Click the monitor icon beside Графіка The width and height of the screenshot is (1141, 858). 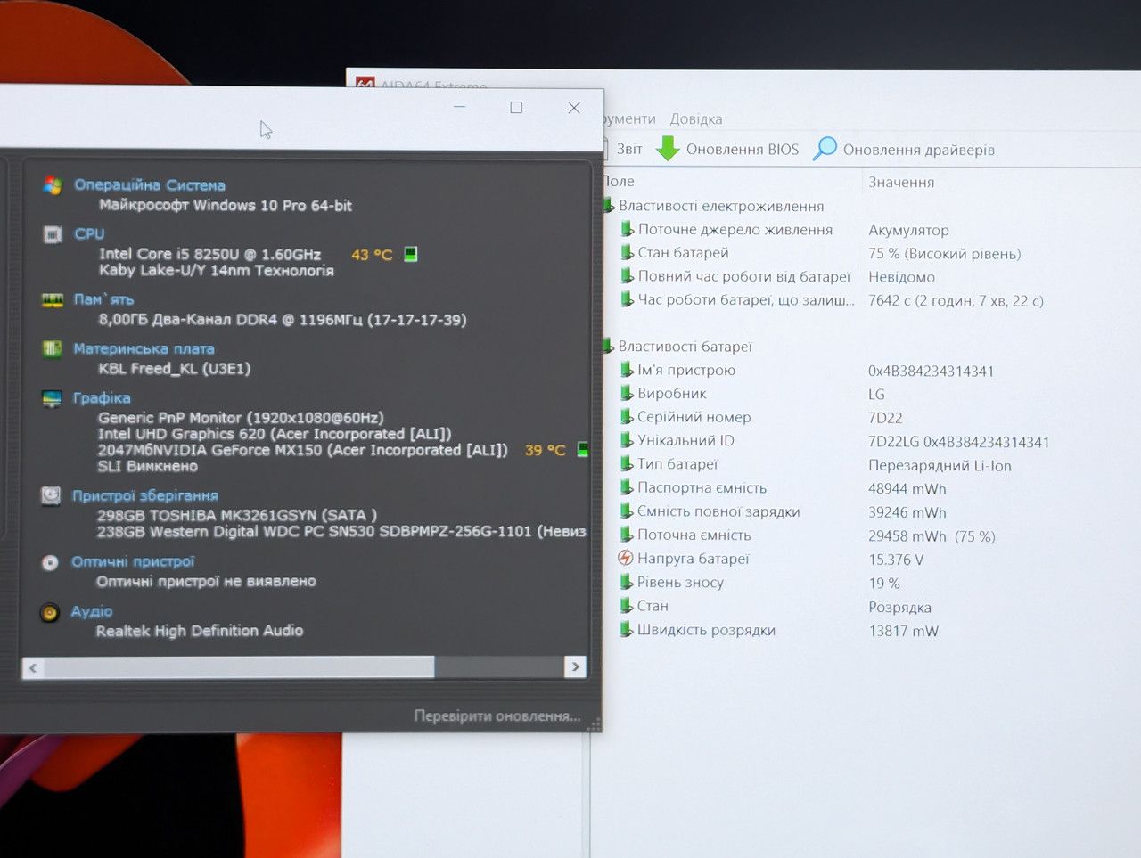pos(52,398)
